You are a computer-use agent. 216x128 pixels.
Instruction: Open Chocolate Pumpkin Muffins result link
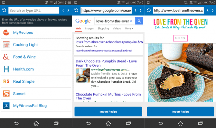[108, 96]
